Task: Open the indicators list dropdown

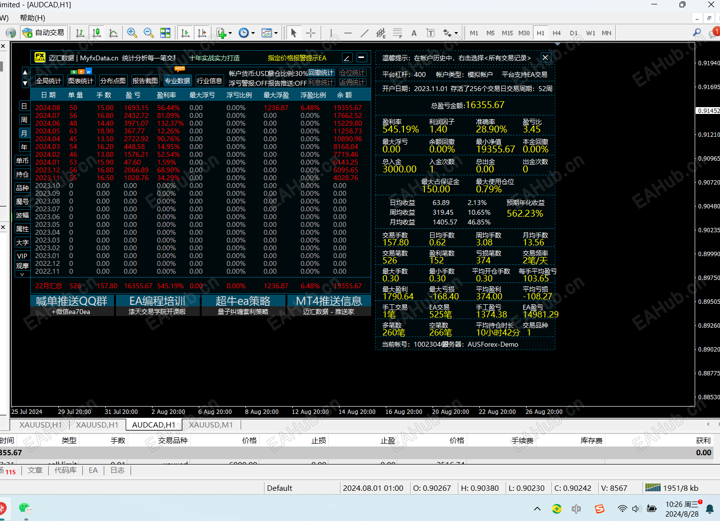Action: (224, 33)
